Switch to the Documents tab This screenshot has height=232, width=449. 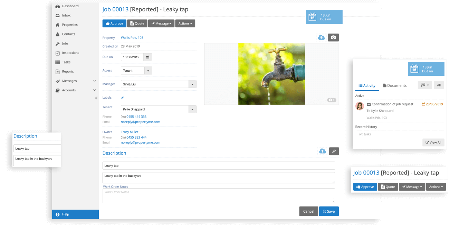[394, 85]
